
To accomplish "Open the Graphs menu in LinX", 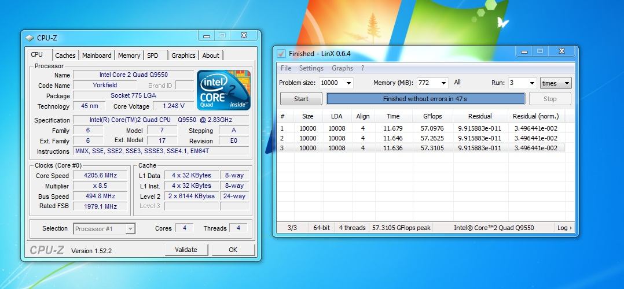I will pyautogui.click(x=342, y=68).
